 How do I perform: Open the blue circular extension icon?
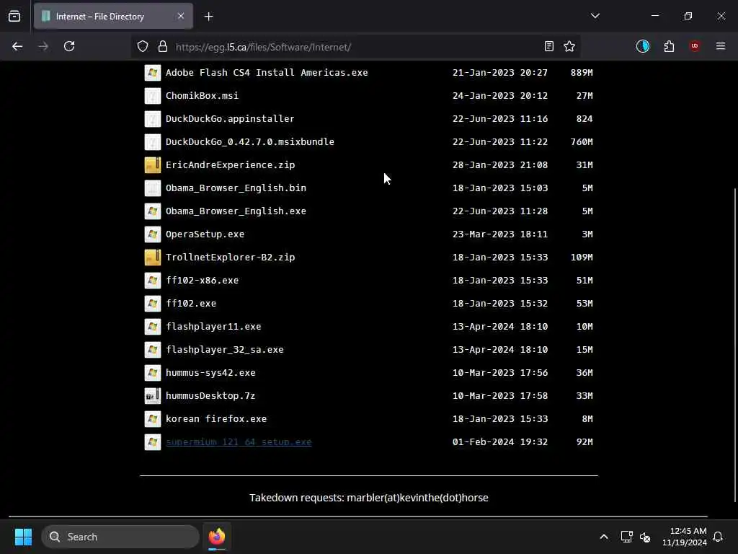(x=642, y=46)
